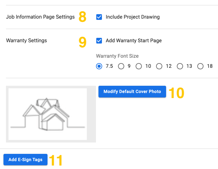Image resolution: width=218 pixels, height=169 pixels.
Task: Click the Add Warranty Start Page text label
Action: pyautogui.click(x=134, y=41)
